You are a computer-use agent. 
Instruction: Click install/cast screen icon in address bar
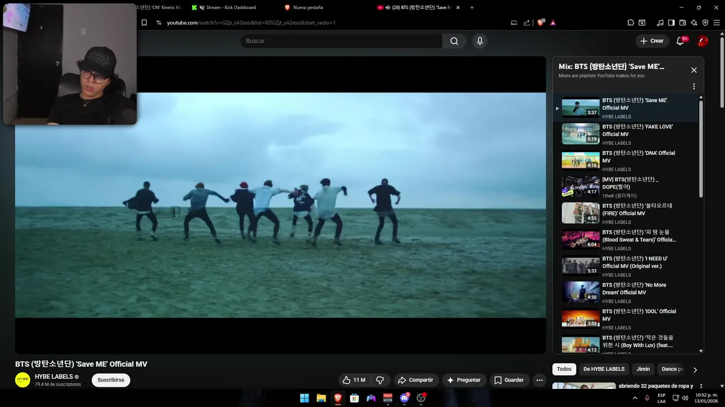(514, 23)
